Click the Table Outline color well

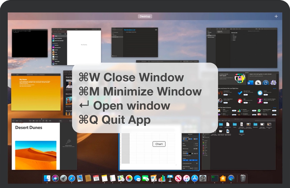pos(190,153)
